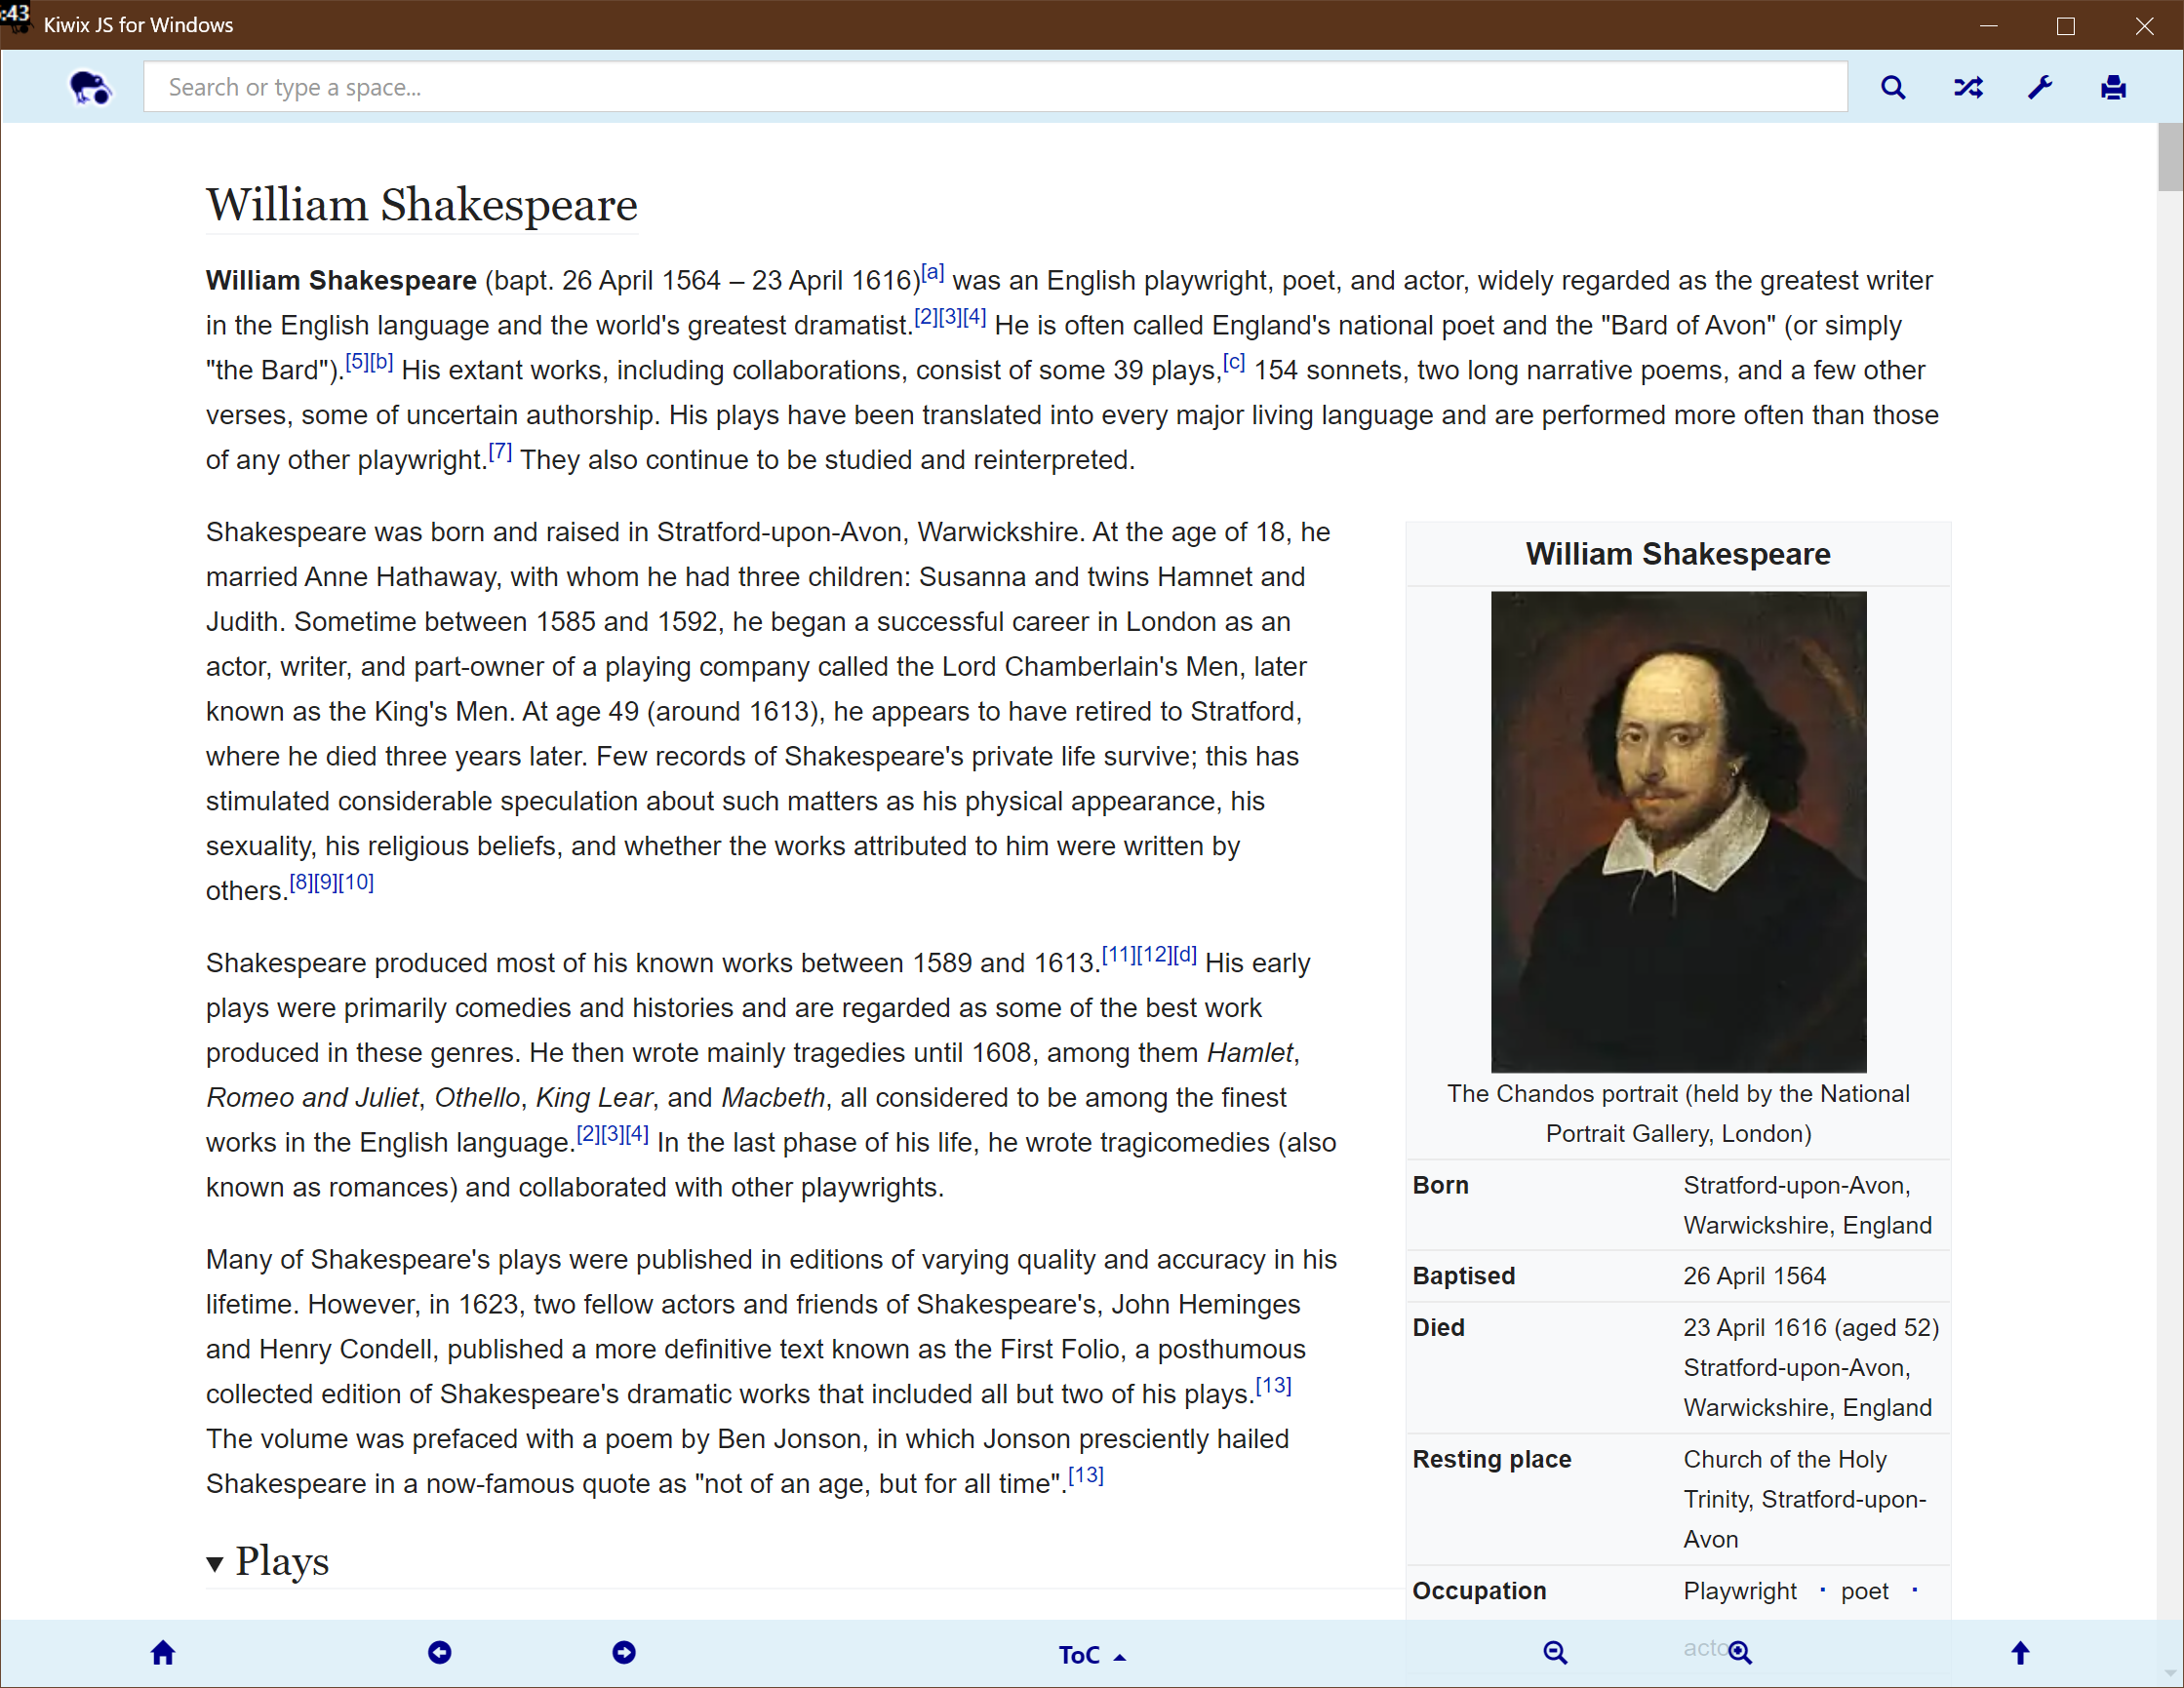Image resolution: width=2184 pixels, height=1688 pixels.
Task: Click the Chandos portrait caption text
Action: pyautogui.click(x=1678, y=1113)
